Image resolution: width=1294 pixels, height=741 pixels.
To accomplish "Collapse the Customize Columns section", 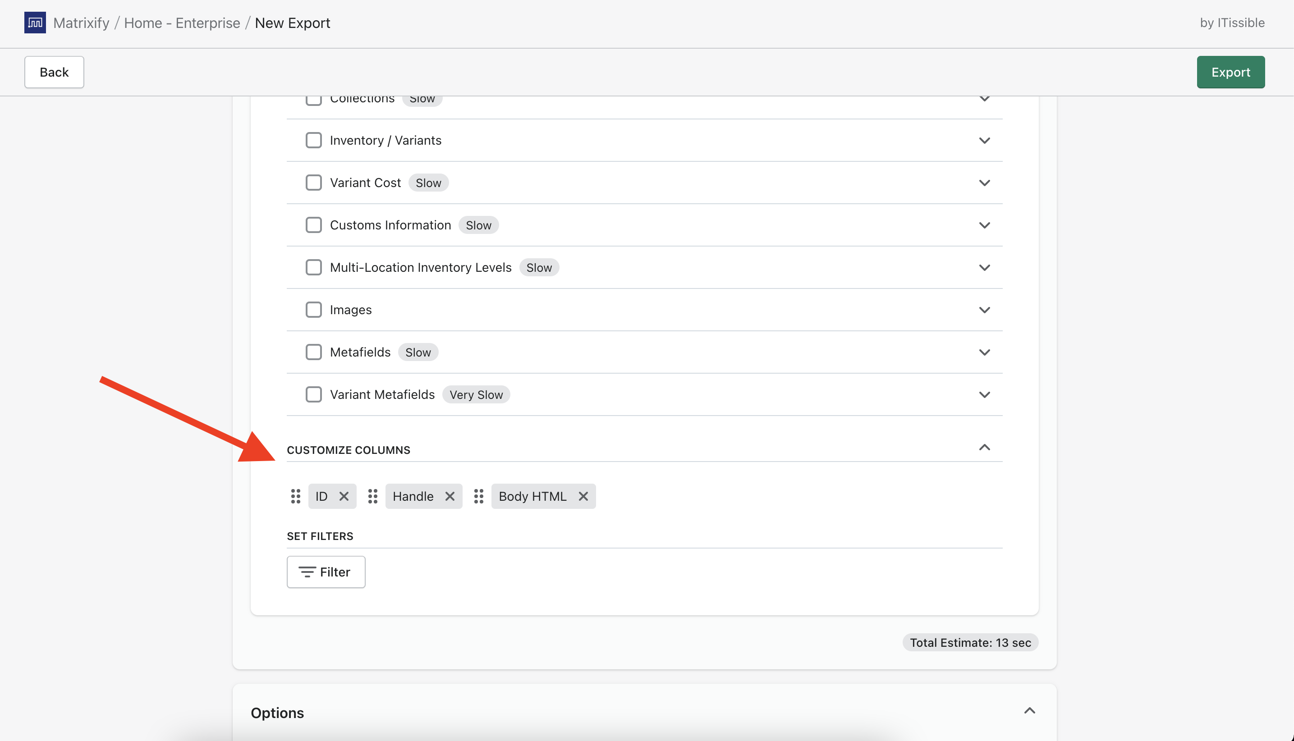I will click(x=985, y=448).
